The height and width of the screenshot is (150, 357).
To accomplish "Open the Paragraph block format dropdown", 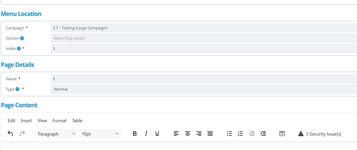I will coord(56,134).
